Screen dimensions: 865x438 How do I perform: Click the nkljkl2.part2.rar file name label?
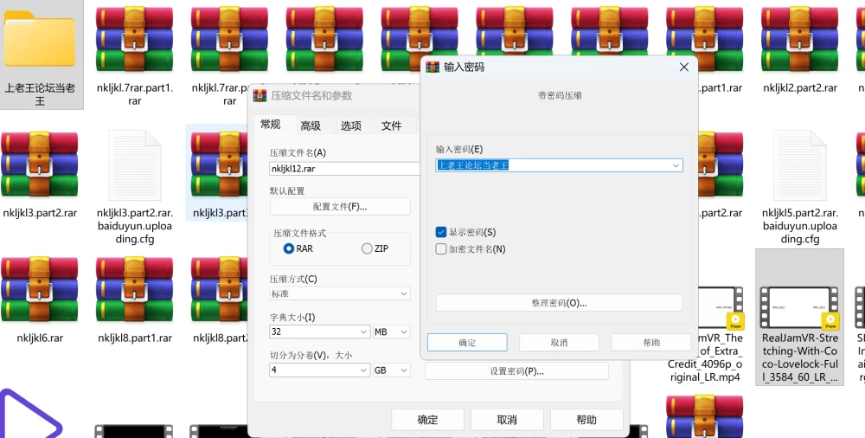click(800, 87)
